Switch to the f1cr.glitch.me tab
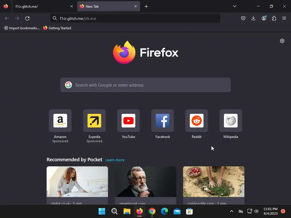The height and width of the screenshot is (218, 291). coord(44,6)
